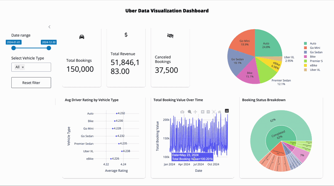Toggle Go Mini series in pie legend
334x186 pixels.
point(315,48)
